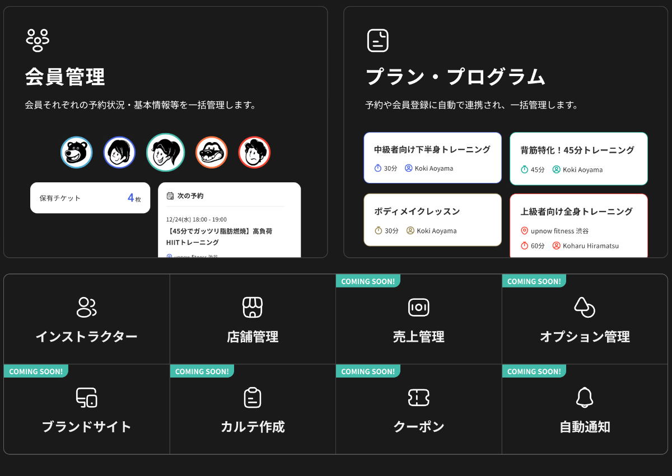672x476 pixels.
Task: Click the 12/24(水) 18:00 - 19:00 date
Action: [x=197, y=219]
